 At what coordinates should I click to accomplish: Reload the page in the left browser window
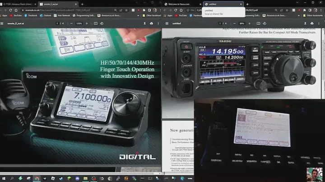click(15, 9)
